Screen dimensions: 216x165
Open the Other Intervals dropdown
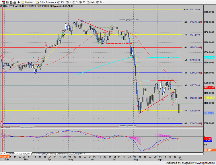coord(46,2)
